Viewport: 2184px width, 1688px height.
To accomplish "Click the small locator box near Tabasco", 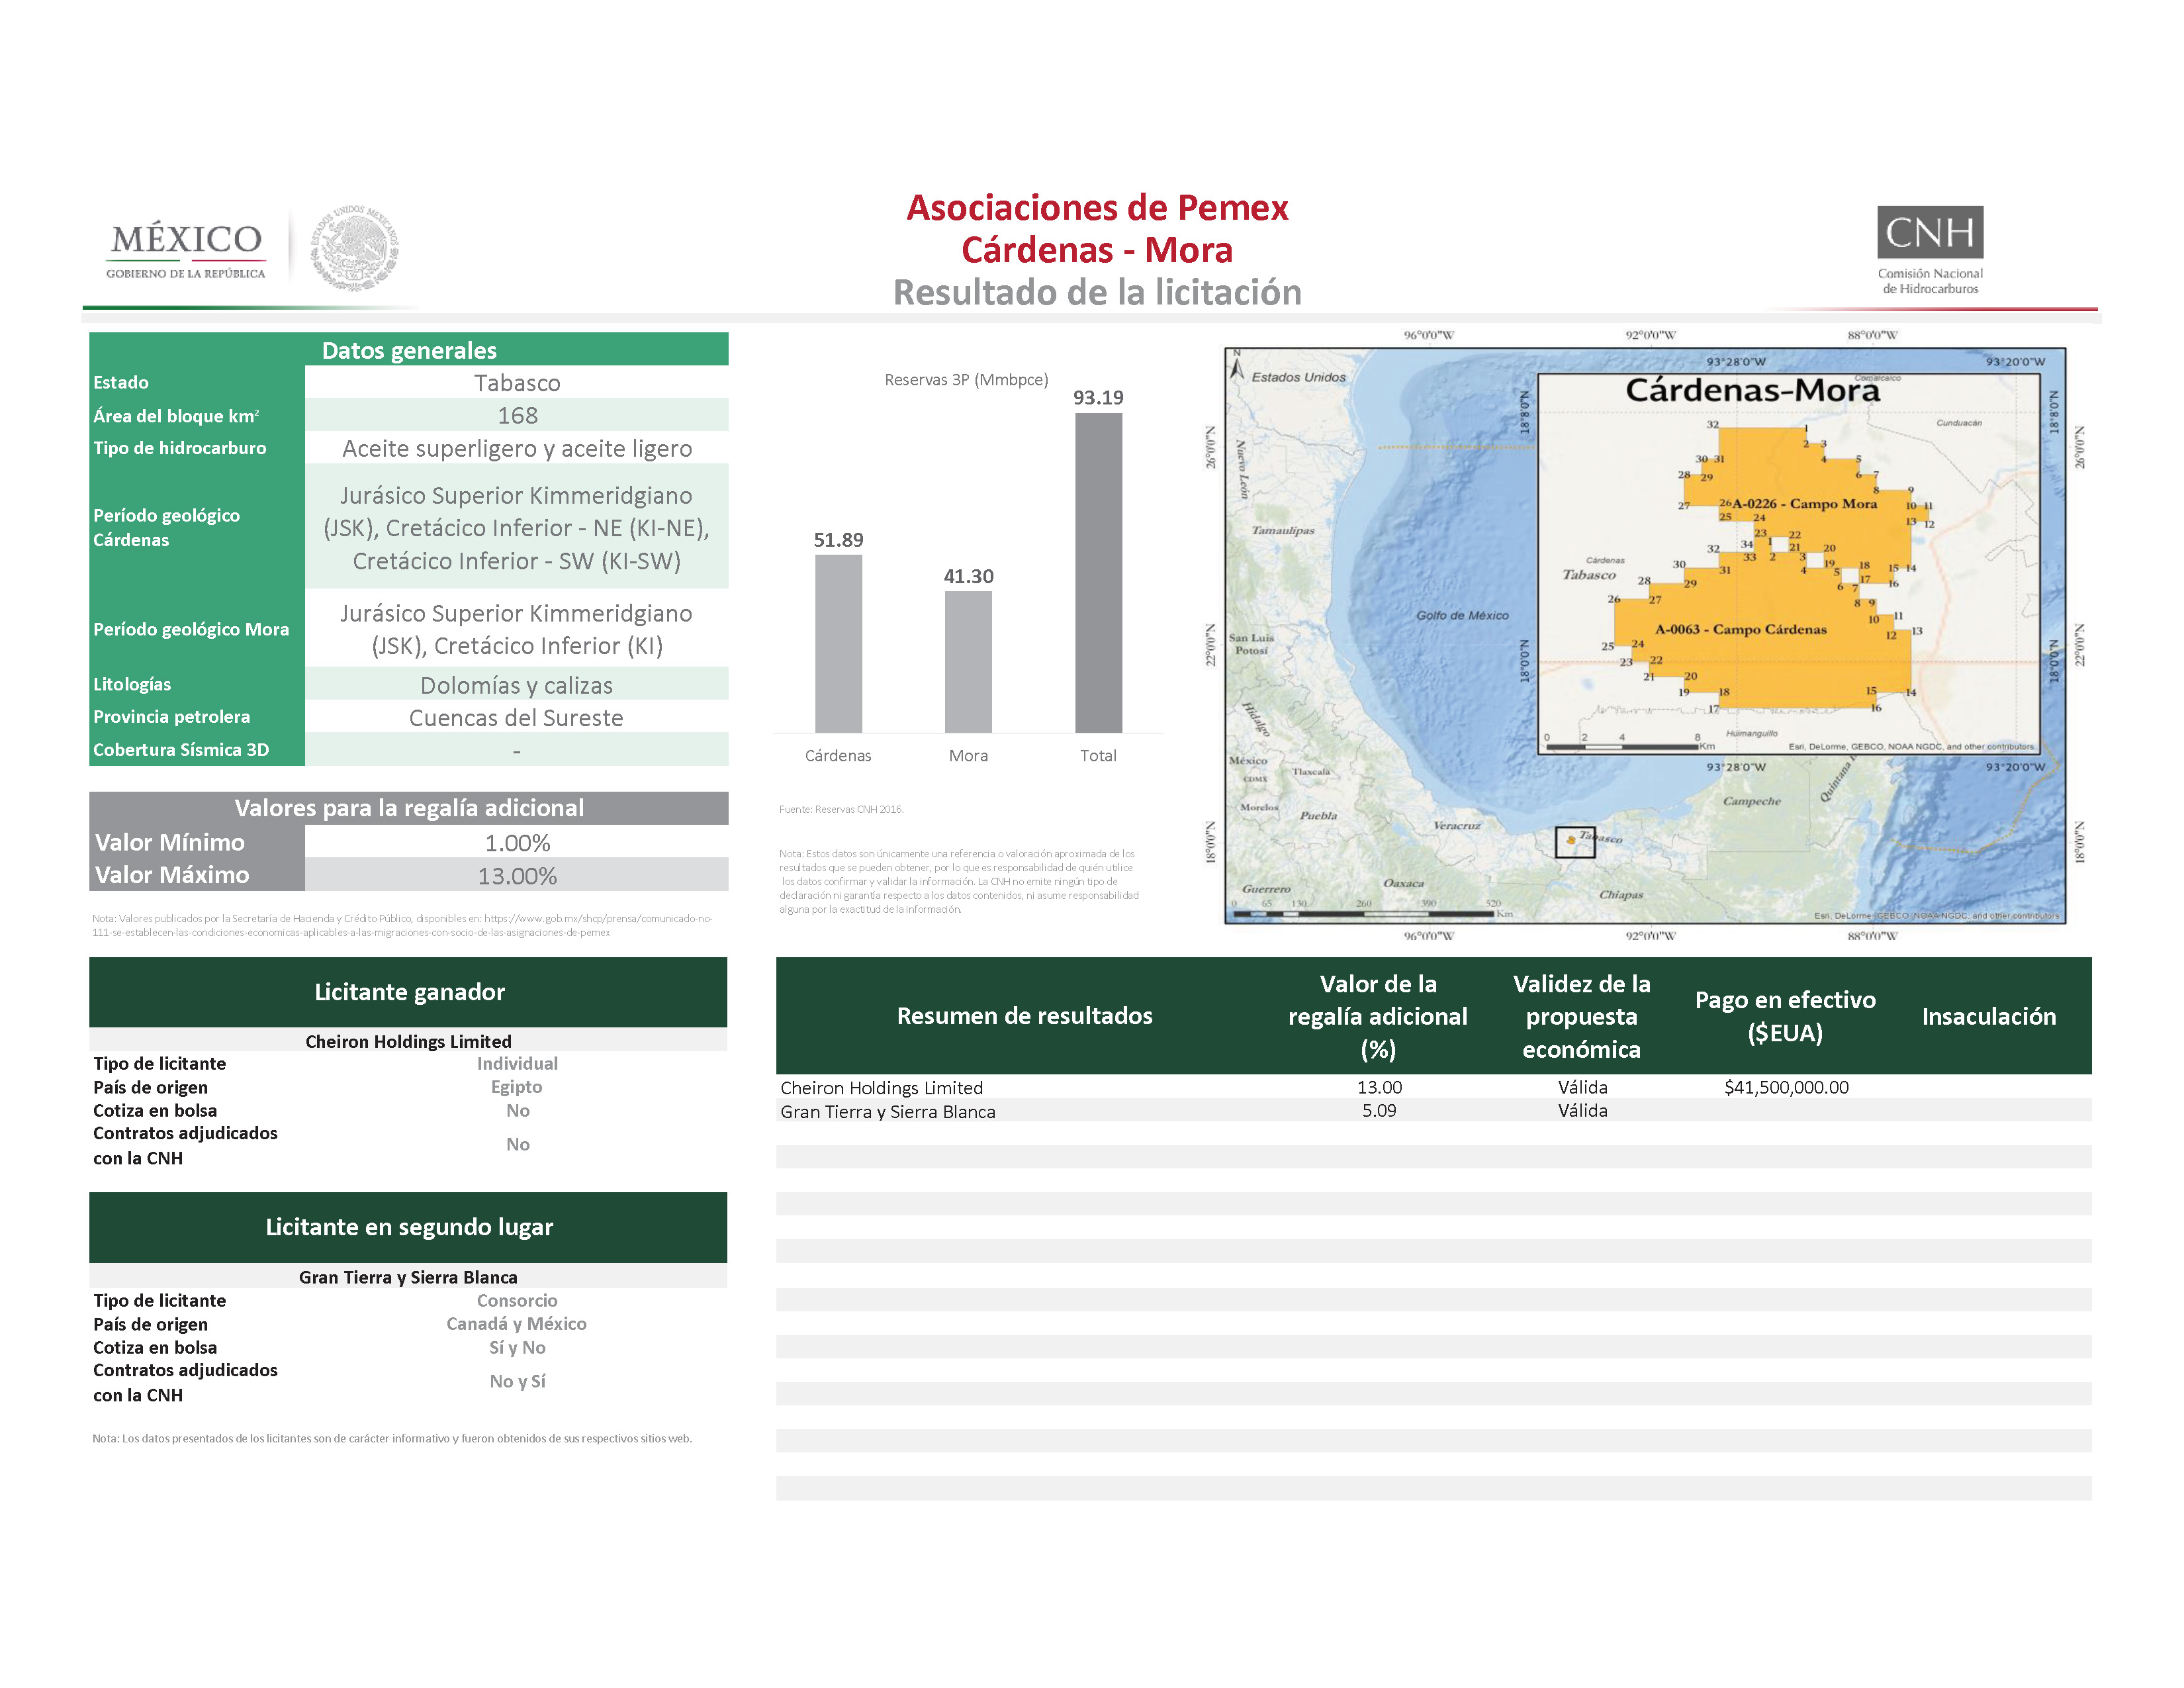I will tap(1574, 842).
